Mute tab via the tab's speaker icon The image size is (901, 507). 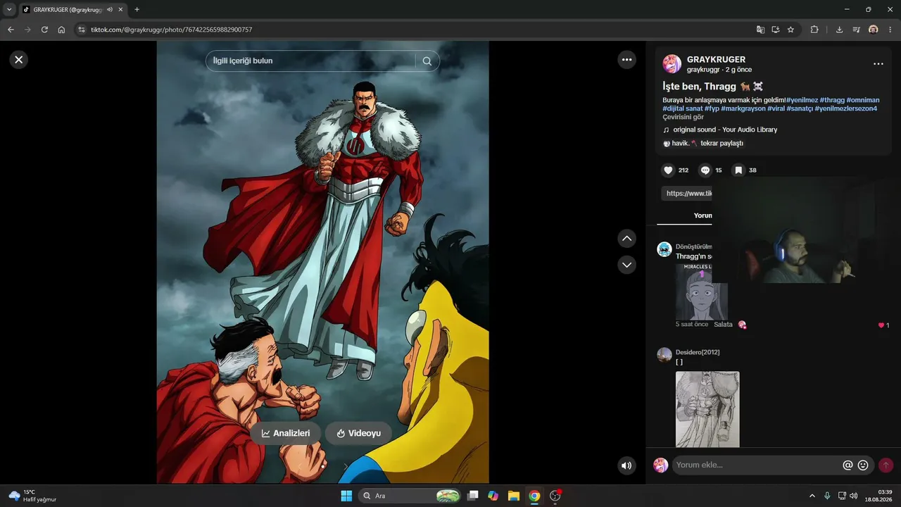coord(110,10)
